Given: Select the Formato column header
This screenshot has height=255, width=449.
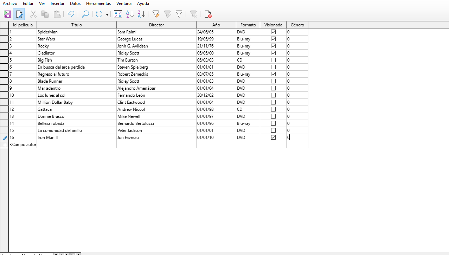Looking at the screenshot, I should tap(248, 25).
